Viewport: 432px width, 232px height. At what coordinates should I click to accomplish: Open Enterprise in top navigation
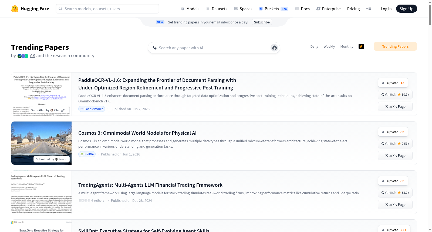(328, 9)
